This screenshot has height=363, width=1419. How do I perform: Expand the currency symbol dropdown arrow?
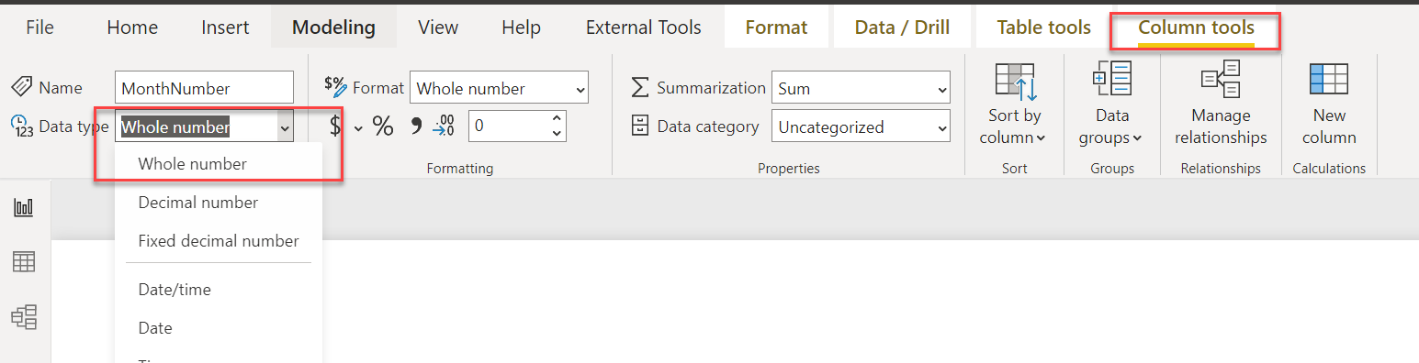click(x=358, y=127)
